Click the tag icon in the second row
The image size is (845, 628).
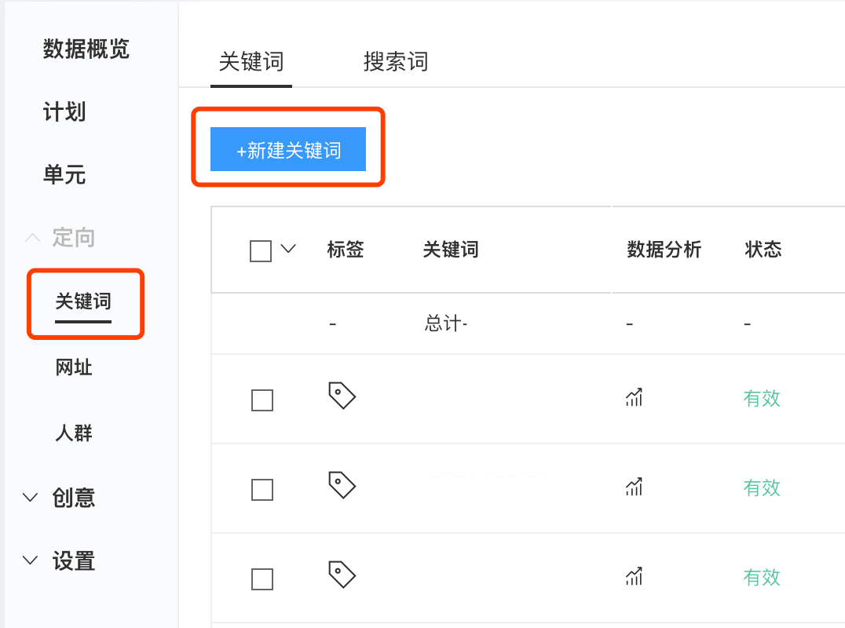(x=342, y=484)
